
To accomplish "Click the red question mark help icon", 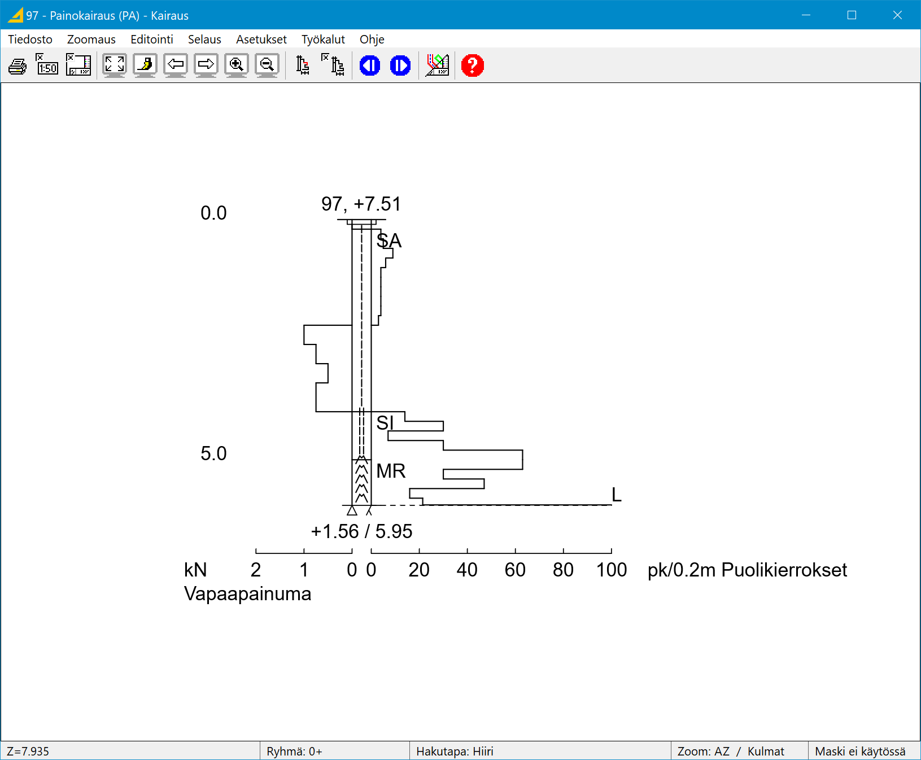I will click(x=472, y=65).
